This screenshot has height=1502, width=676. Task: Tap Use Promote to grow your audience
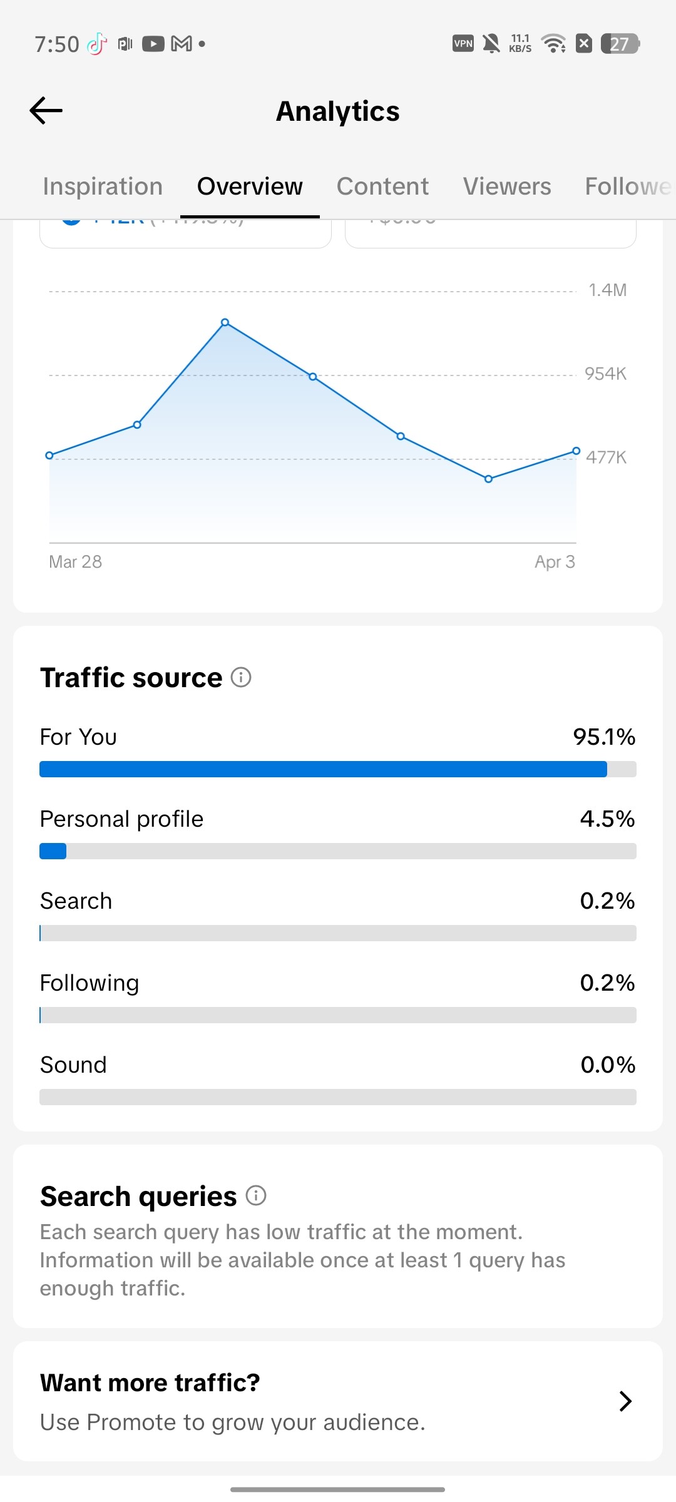233,1422
